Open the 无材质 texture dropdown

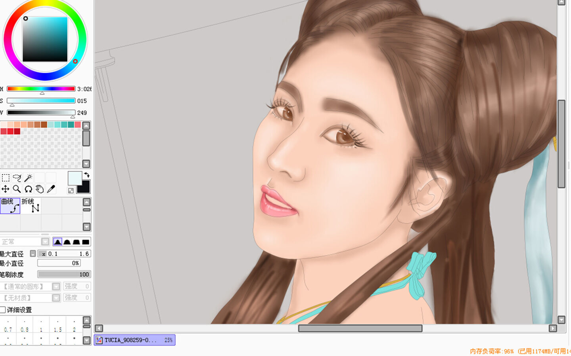[x=56, y=297]
